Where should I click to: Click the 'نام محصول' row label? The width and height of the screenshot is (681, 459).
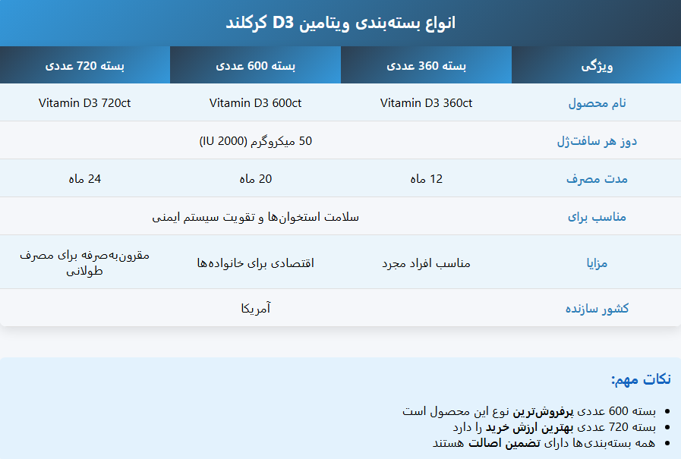(x=597, y=103)
